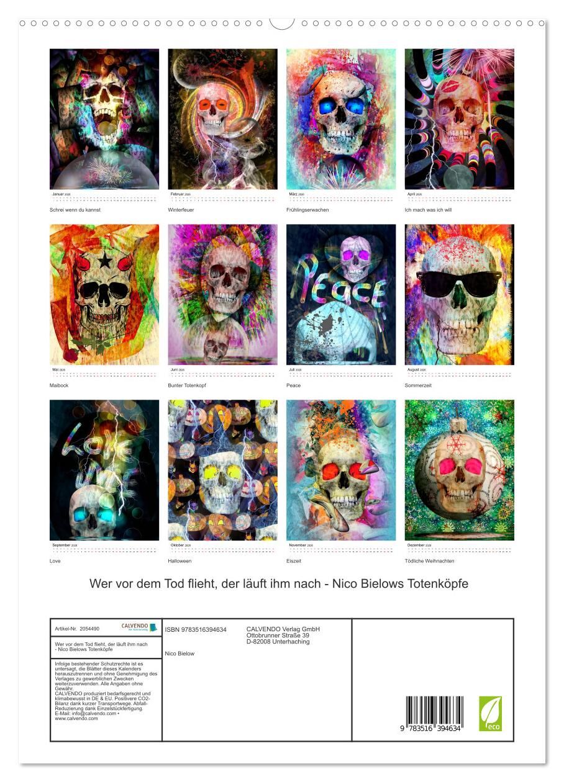Select the Sommerzeit sunglasses skull image

coord(460,295)
